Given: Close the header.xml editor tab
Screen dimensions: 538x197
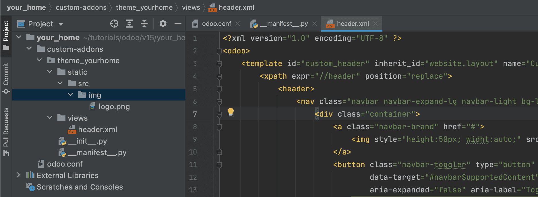Looking at the screenshot, I should (x=376, y=24).
